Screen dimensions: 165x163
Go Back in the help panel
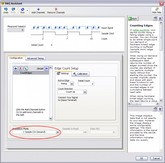[133, 19]
